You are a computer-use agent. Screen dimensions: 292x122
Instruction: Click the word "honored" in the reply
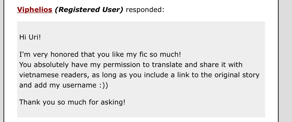(64, 54)
